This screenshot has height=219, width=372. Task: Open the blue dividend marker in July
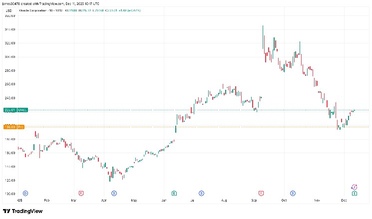(202, 193)
